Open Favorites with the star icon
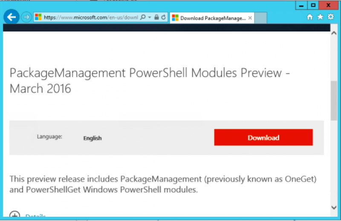The width and height of the screenshot is (341, 221). (320, 17)
